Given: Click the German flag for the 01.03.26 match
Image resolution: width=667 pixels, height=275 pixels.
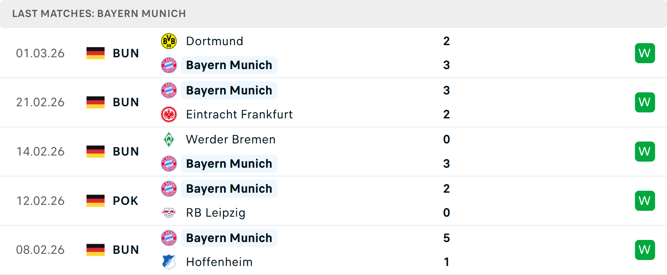Looking at the screenshot, I should pos(95,53).
